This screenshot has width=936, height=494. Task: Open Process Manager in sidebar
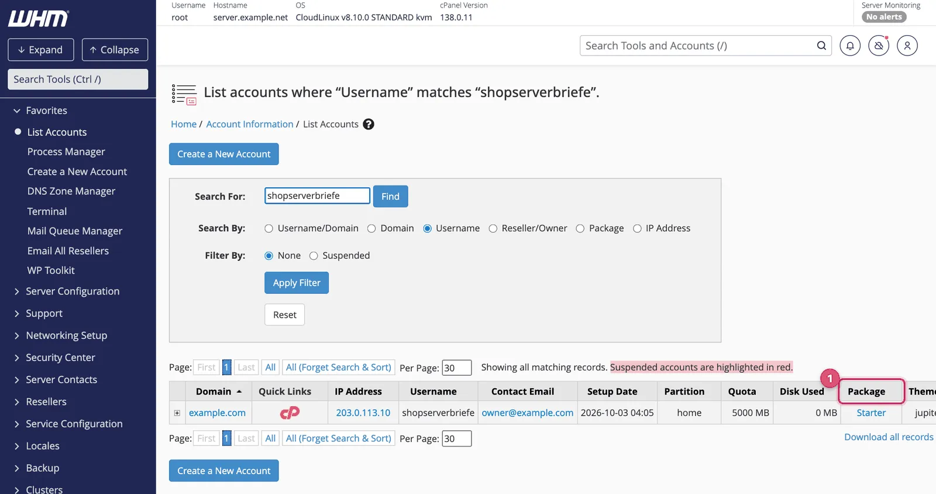(66, 152)
